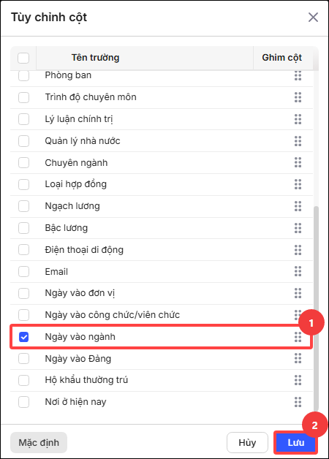Click the drag handle beside Lý luận chính trị

click(x=298, y=119)
